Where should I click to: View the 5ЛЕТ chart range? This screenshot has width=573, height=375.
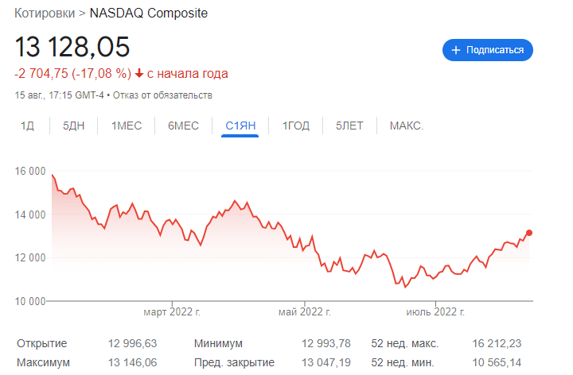350,126
